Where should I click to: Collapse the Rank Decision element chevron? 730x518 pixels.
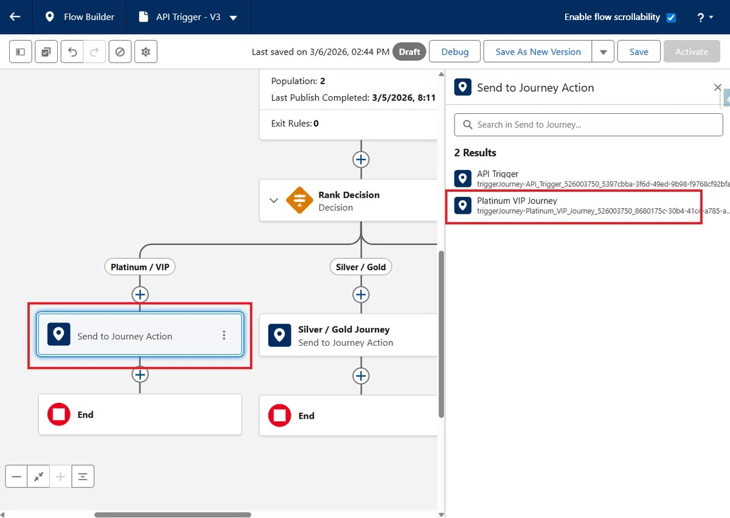tap(274, 200)
